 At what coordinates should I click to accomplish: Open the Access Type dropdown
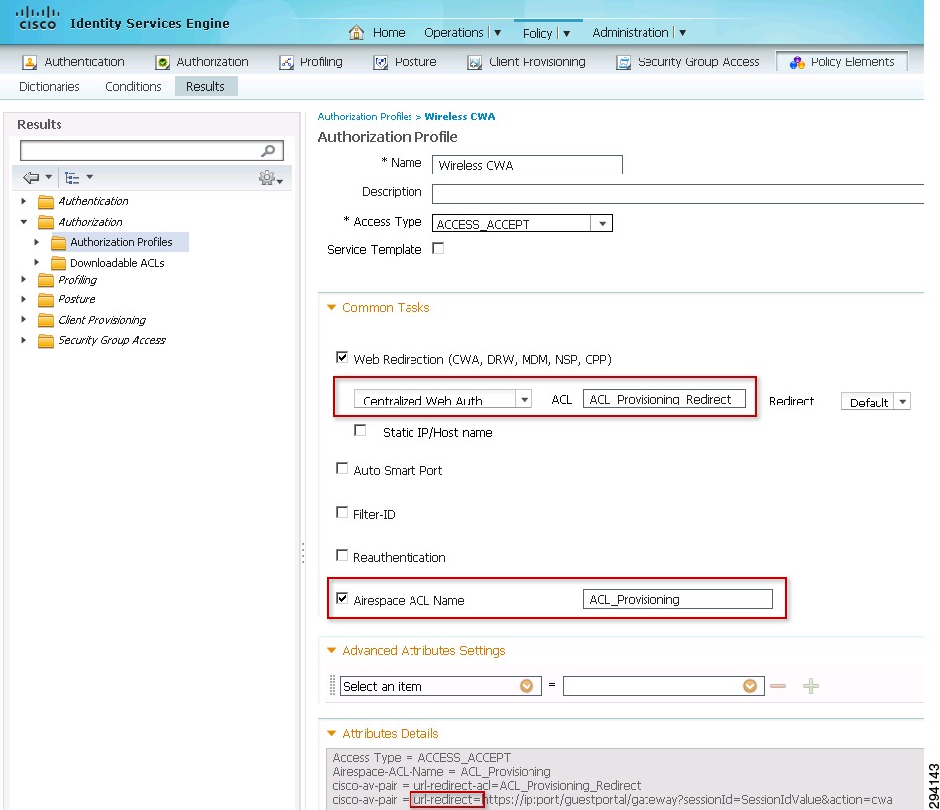602,224
